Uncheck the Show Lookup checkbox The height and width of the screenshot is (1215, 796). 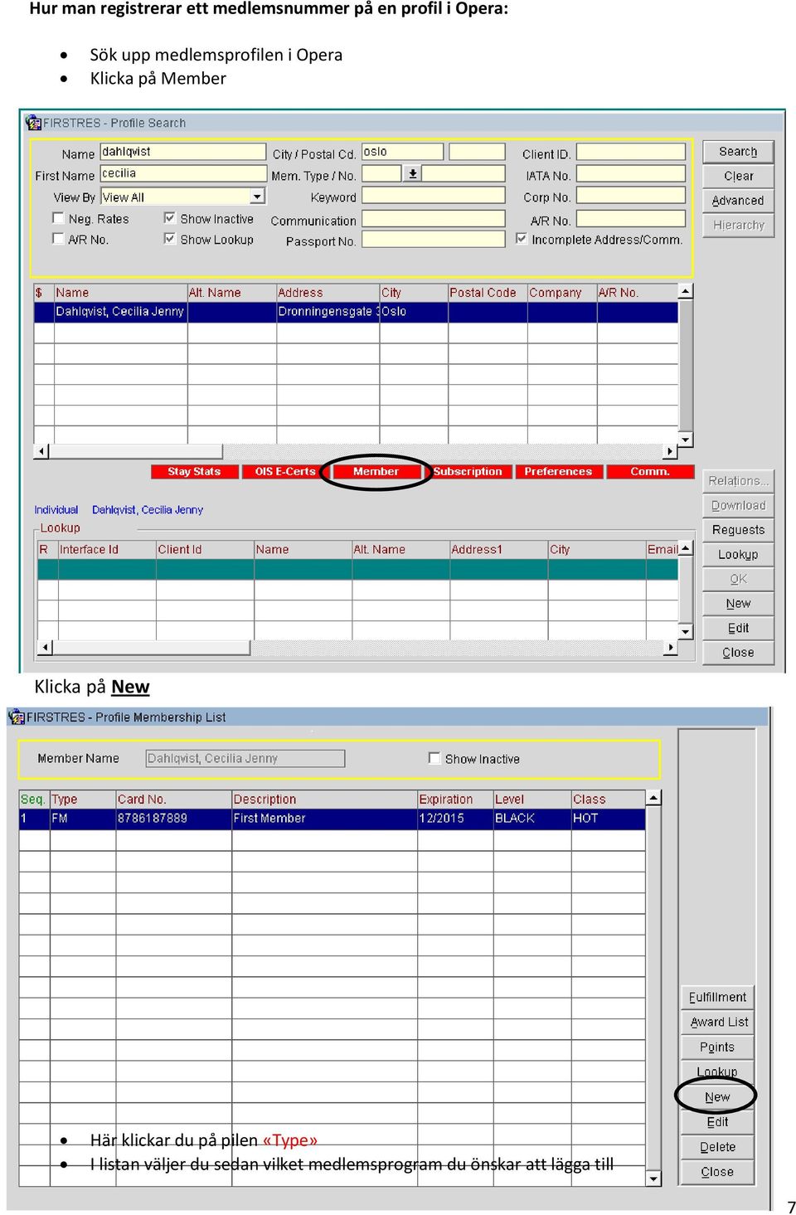click(170, 239)
